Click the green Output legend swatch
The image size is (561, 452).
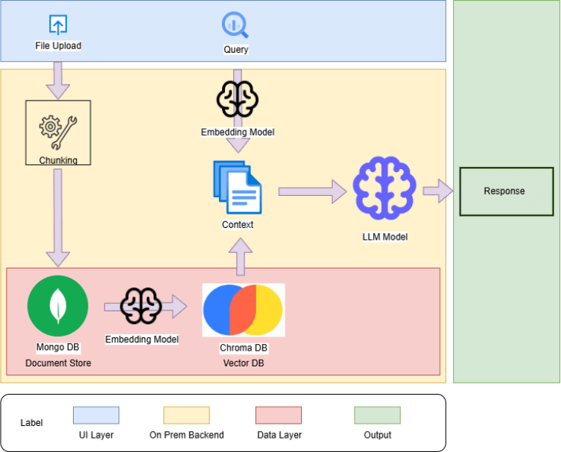coord(377,415)
